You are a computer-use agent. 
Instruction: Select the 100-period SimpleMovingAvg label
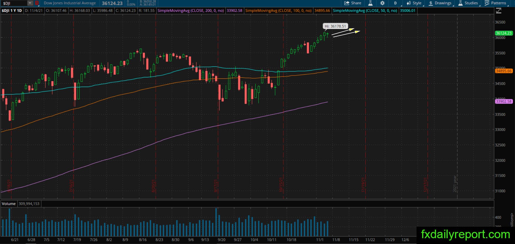pos(278,11)
